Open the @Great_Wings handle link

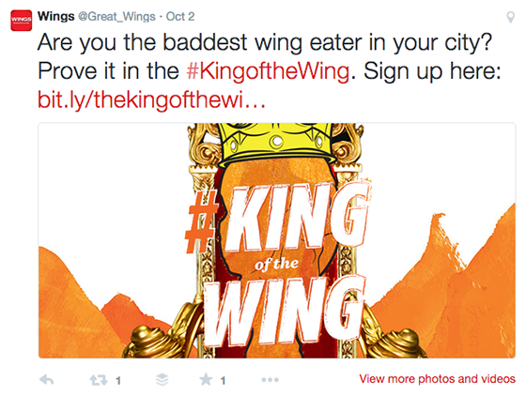coord(116,17)
